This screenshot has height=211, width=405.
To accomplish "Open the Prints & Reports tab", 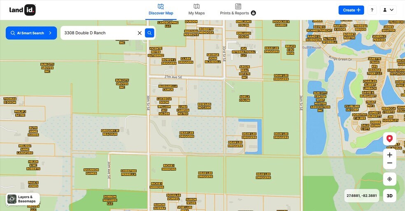I will pyautogui.click(x=238, y=10).
